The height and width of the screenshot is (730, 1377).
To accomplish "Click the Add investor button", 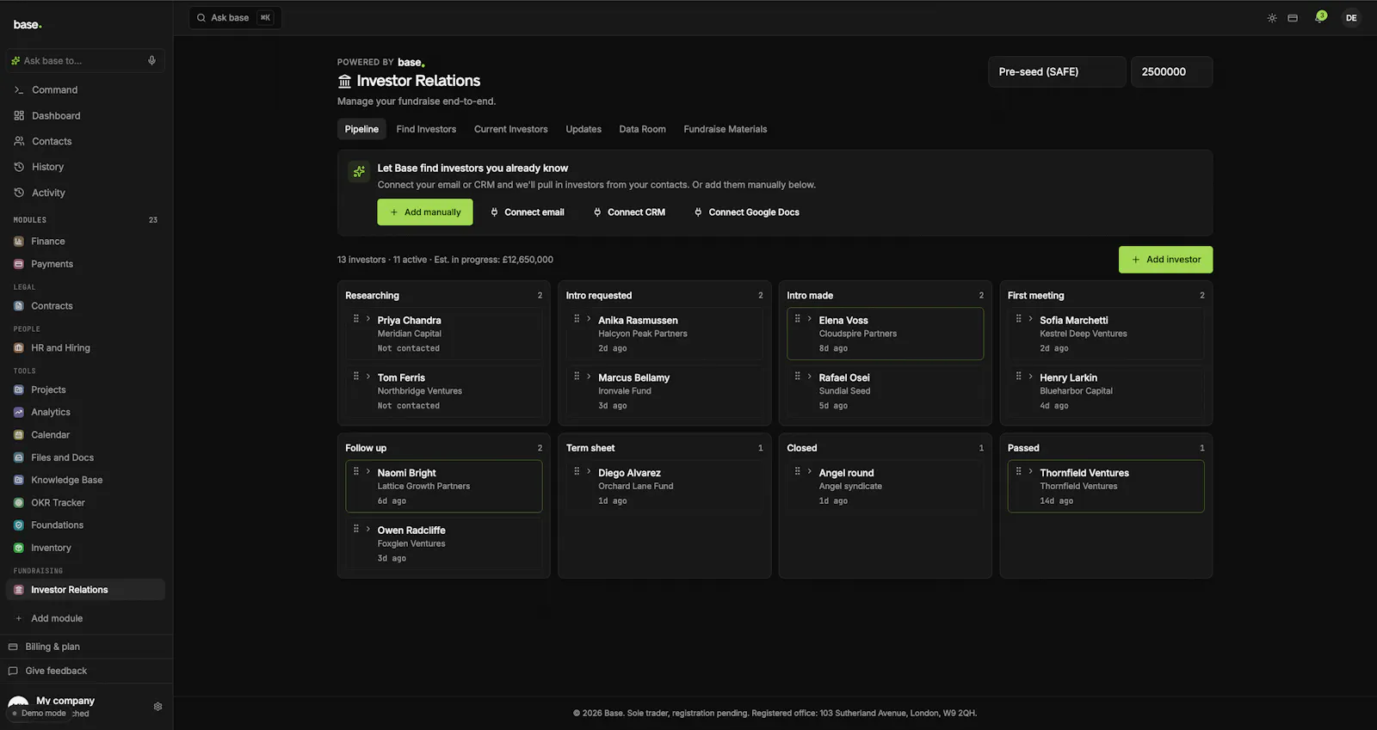I will [1165, 260].
